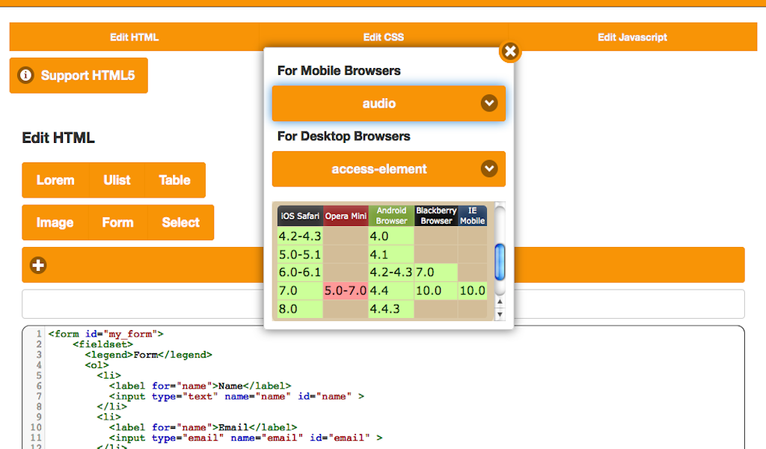The width and height of the screenshot is (766, 449).
Task: Select the Edit HTML tab
Action: pyautogui.click(x=134, y=37)
